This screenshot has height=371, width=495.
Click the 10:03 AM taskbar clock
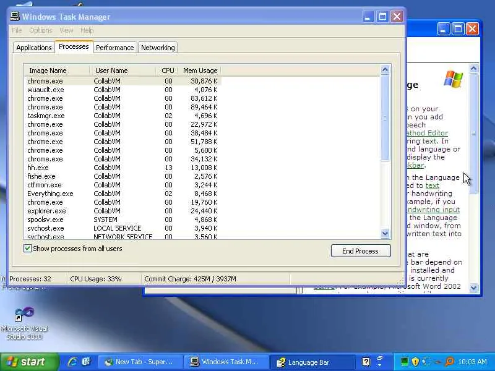472,362
